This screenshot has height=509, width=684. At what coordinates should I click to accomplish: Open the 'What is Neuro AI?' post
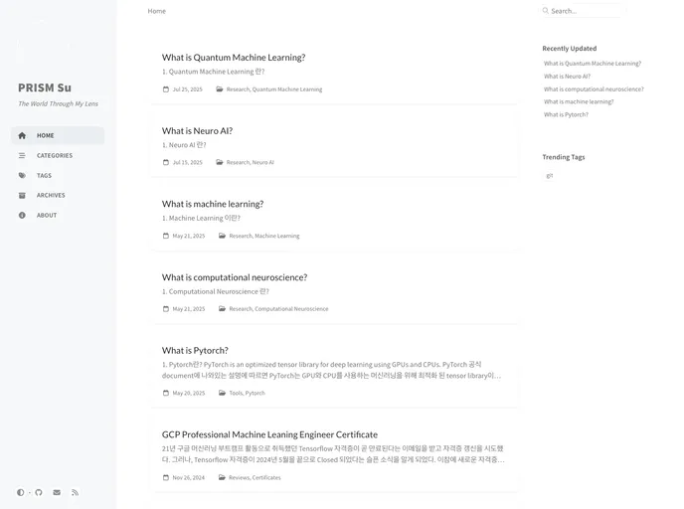(197, 130)
